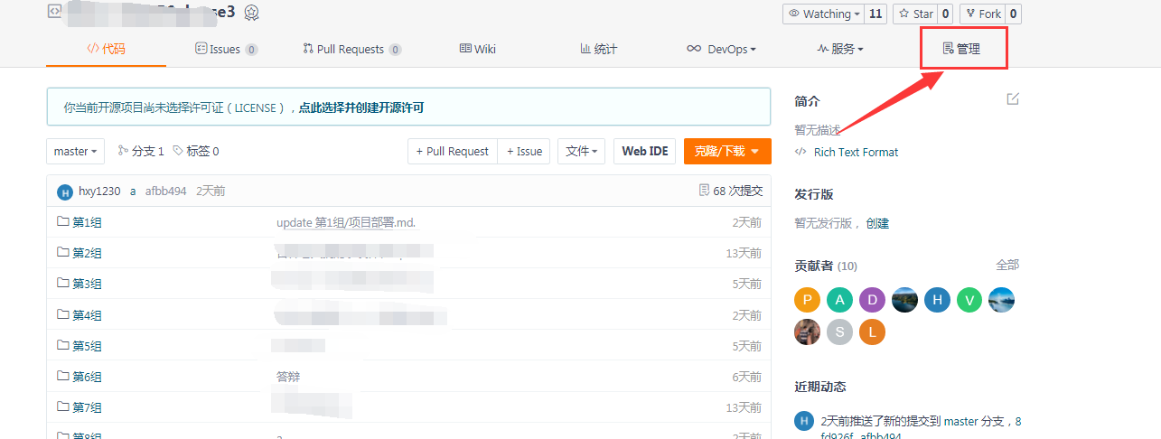Viewport: 1161px width, 439px height.
Task: Click the star count 0
Action: (944, 14)
